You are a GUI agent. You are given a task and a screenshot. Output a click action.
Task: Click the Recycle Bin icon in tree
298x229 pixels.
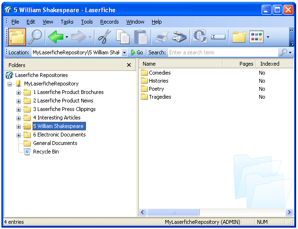point(27,152)
